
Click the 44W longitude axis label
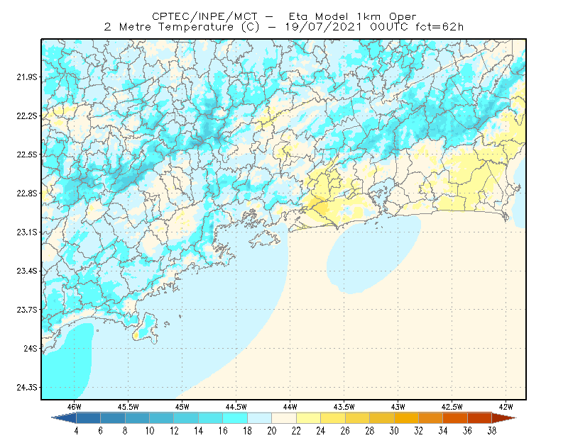click(290, 407)
